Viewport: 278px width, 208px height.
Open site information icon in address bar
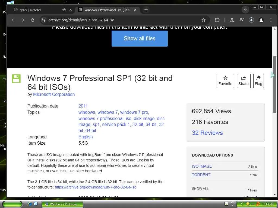[44, 20]
